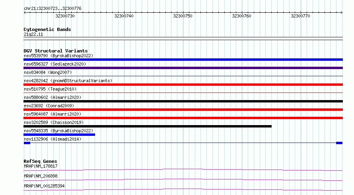The width and height of the screenshot is (354, 195).
Task: Click ruler coordinate 32300770
Action: [x=300, y=16]
